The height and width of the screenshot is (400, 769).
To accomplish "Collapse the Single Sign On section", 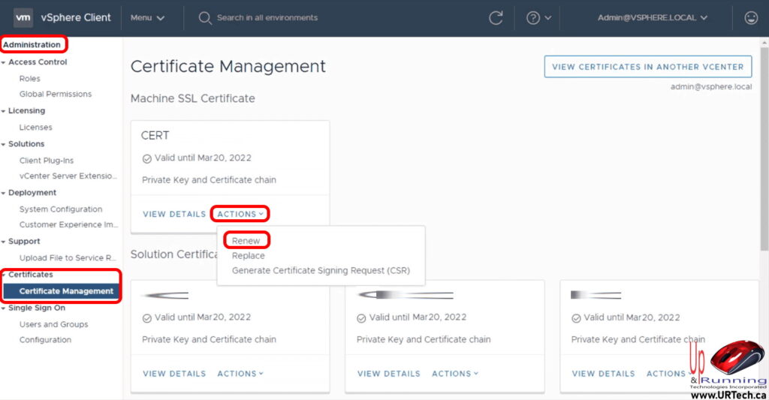I will pyautogui.click(x=4, y=308).
